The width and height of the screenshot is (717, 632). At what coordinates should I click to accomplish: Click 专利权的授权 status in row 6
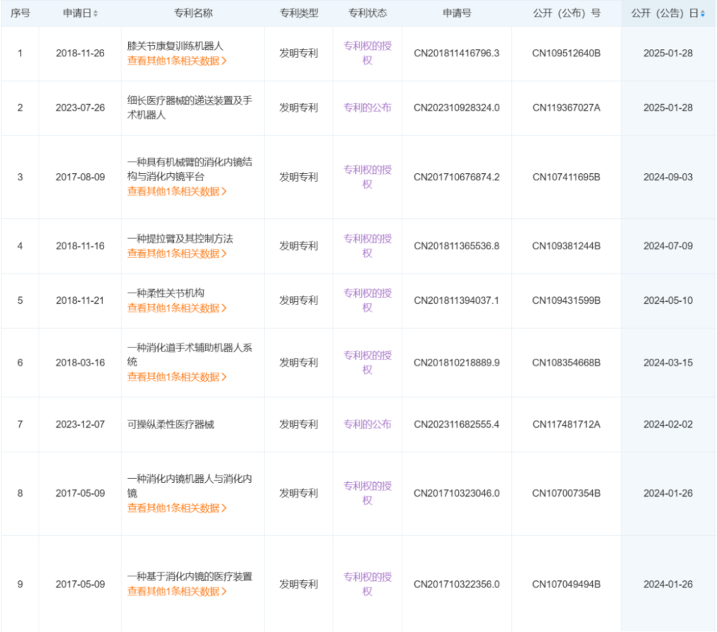tap(368, 363)
